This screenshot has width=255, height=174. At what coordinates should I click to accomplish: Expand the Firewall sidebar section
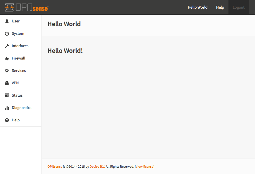click(x=21, y=58)
